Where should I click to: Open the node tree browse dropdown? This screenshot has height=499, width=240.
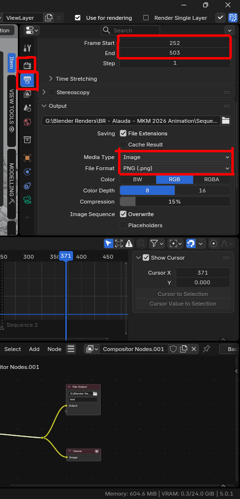coord(91,349)
